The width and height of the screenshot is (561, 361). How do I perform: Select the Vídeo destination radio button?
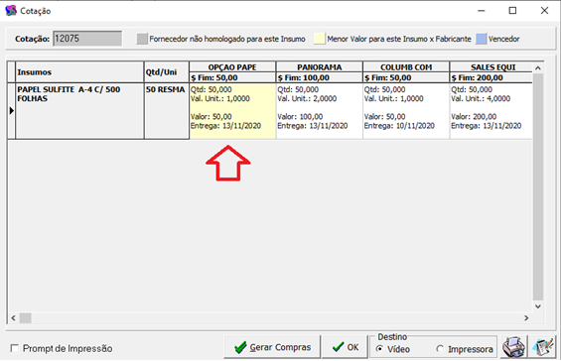(x=380, y=348)
